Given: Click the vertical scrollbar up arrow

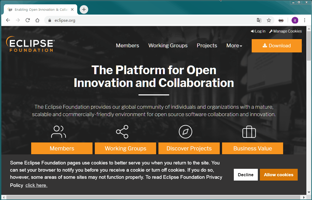Looking at the screenshot, I should coord(309,28).
